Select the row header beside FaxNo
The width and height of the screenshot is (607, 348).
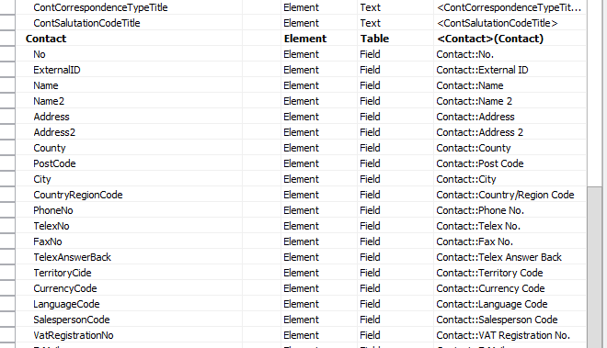pyautogui.click(x=7, y=241)
